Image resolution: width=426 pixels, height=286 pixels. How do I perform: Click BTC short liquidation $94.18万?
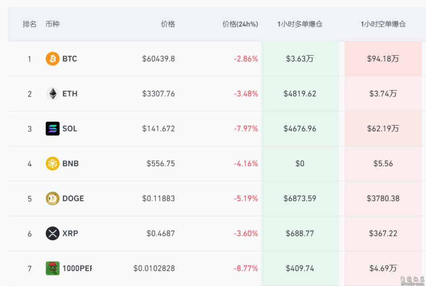point(383,59)
